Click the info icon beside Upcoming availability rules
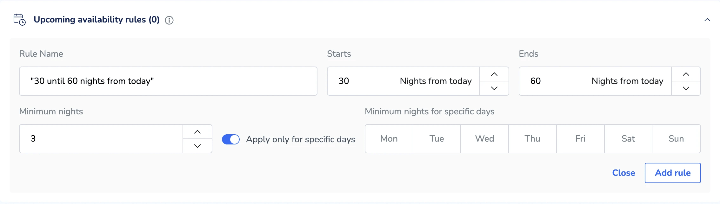This screenshot has width=720, height=204. pos(169,20)
